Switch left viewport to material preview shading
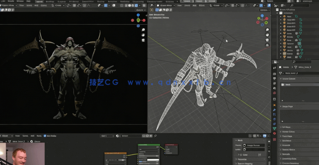The height and width of the screenshot is (165, 319). pos(133,5)
